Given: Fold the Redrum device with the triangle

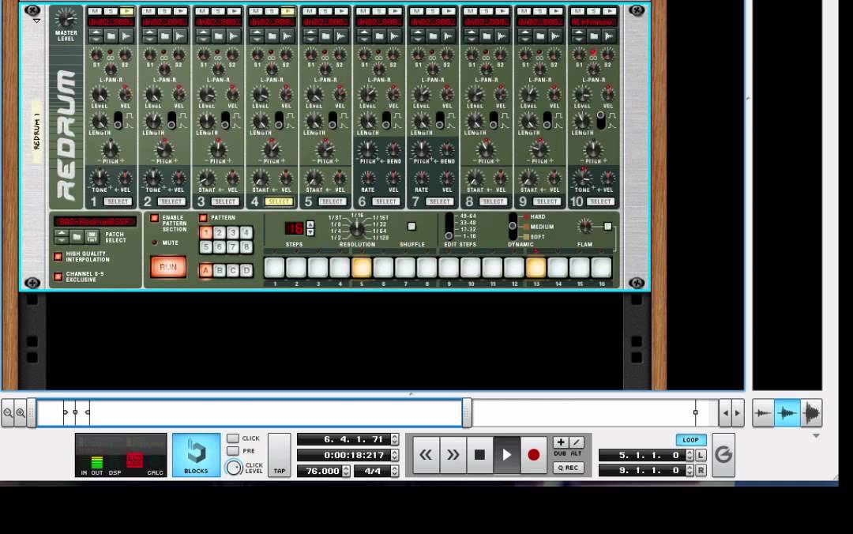Looking at the screenshot, I should pos(36,21).
